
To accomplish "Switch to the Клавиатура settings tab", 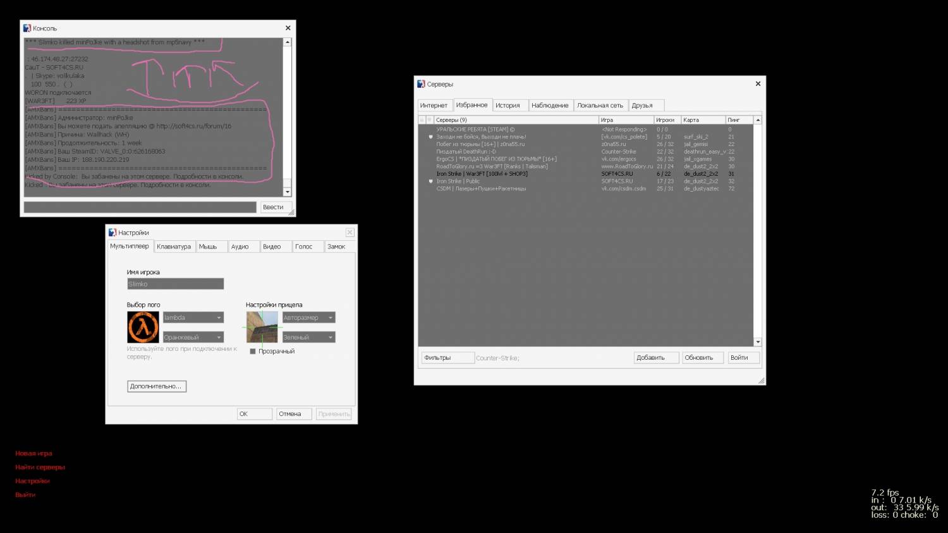I will click(174, 247).
